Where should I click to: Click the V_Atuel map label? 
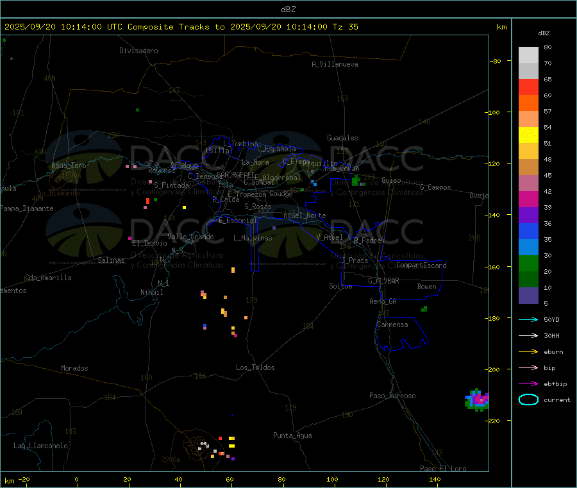click(x=330, y=237)
